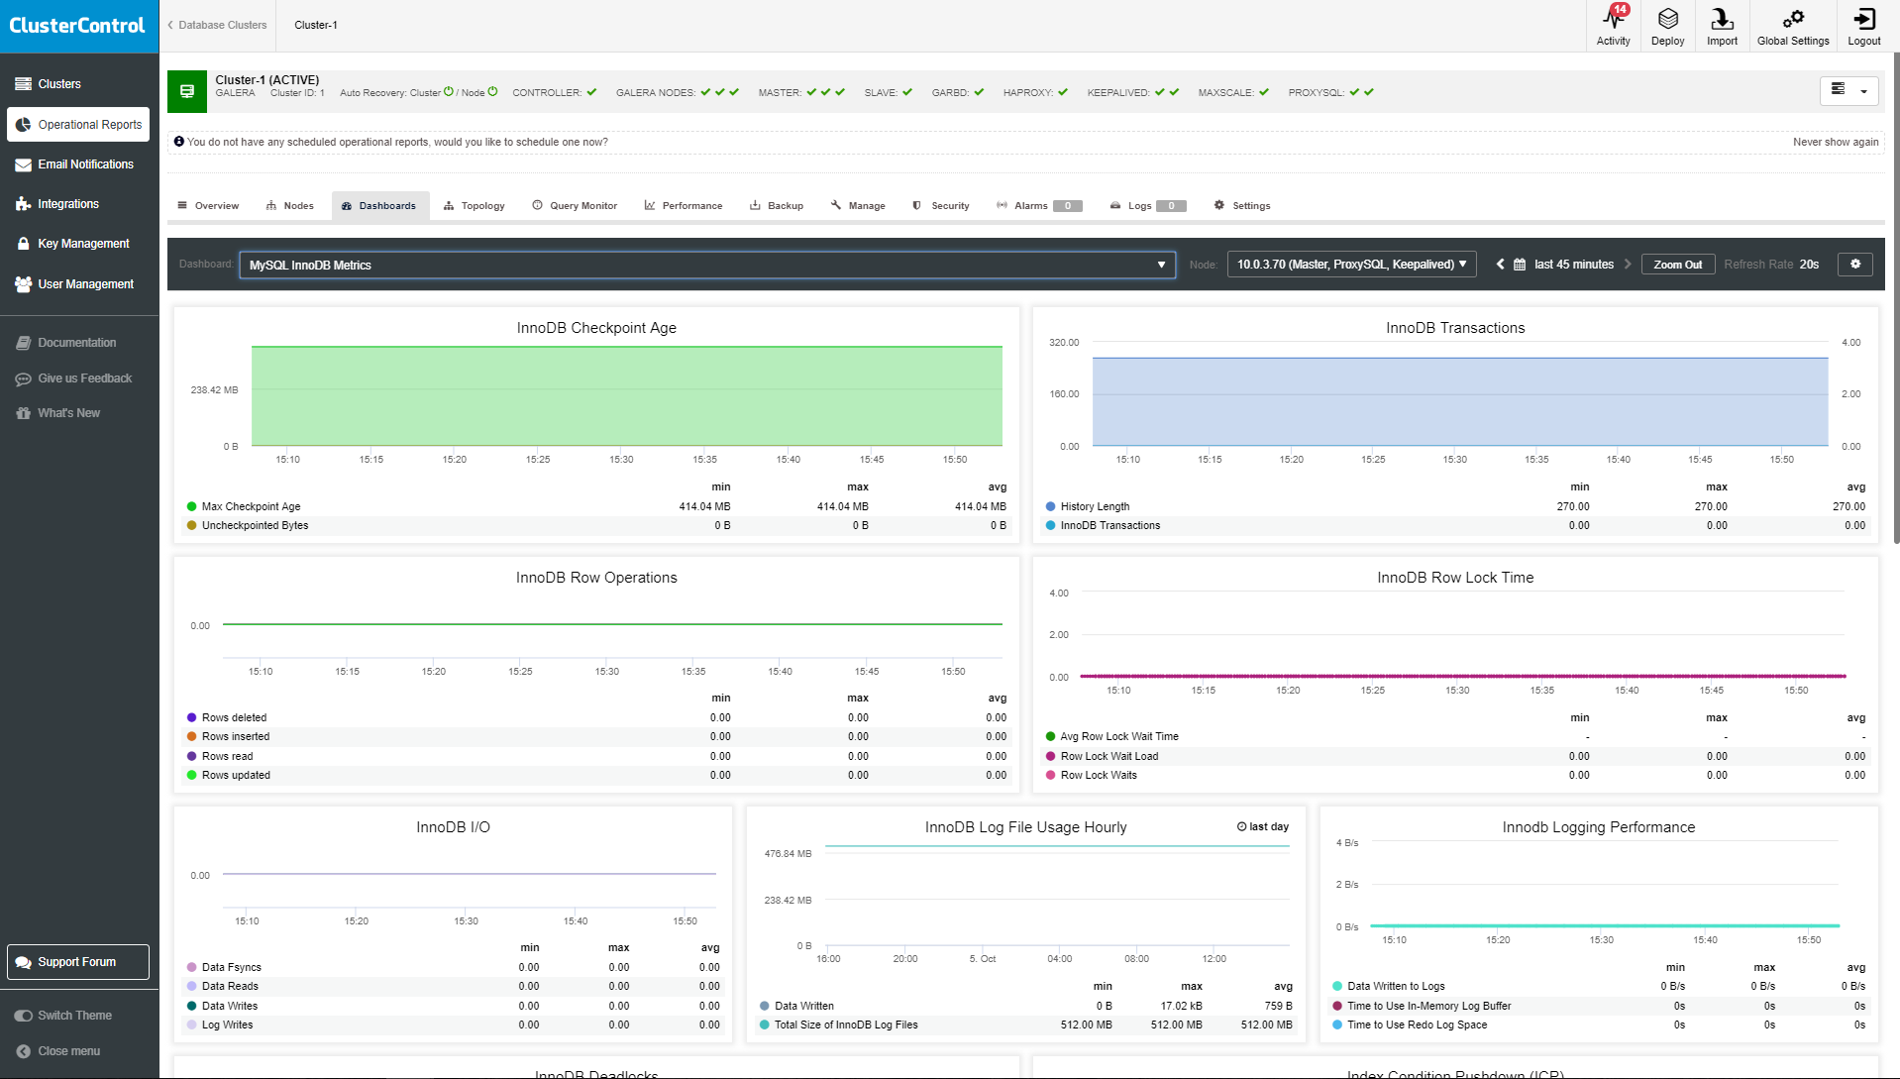Click the Logout icon
1900x1079 pixels.
coord(1863,26)
